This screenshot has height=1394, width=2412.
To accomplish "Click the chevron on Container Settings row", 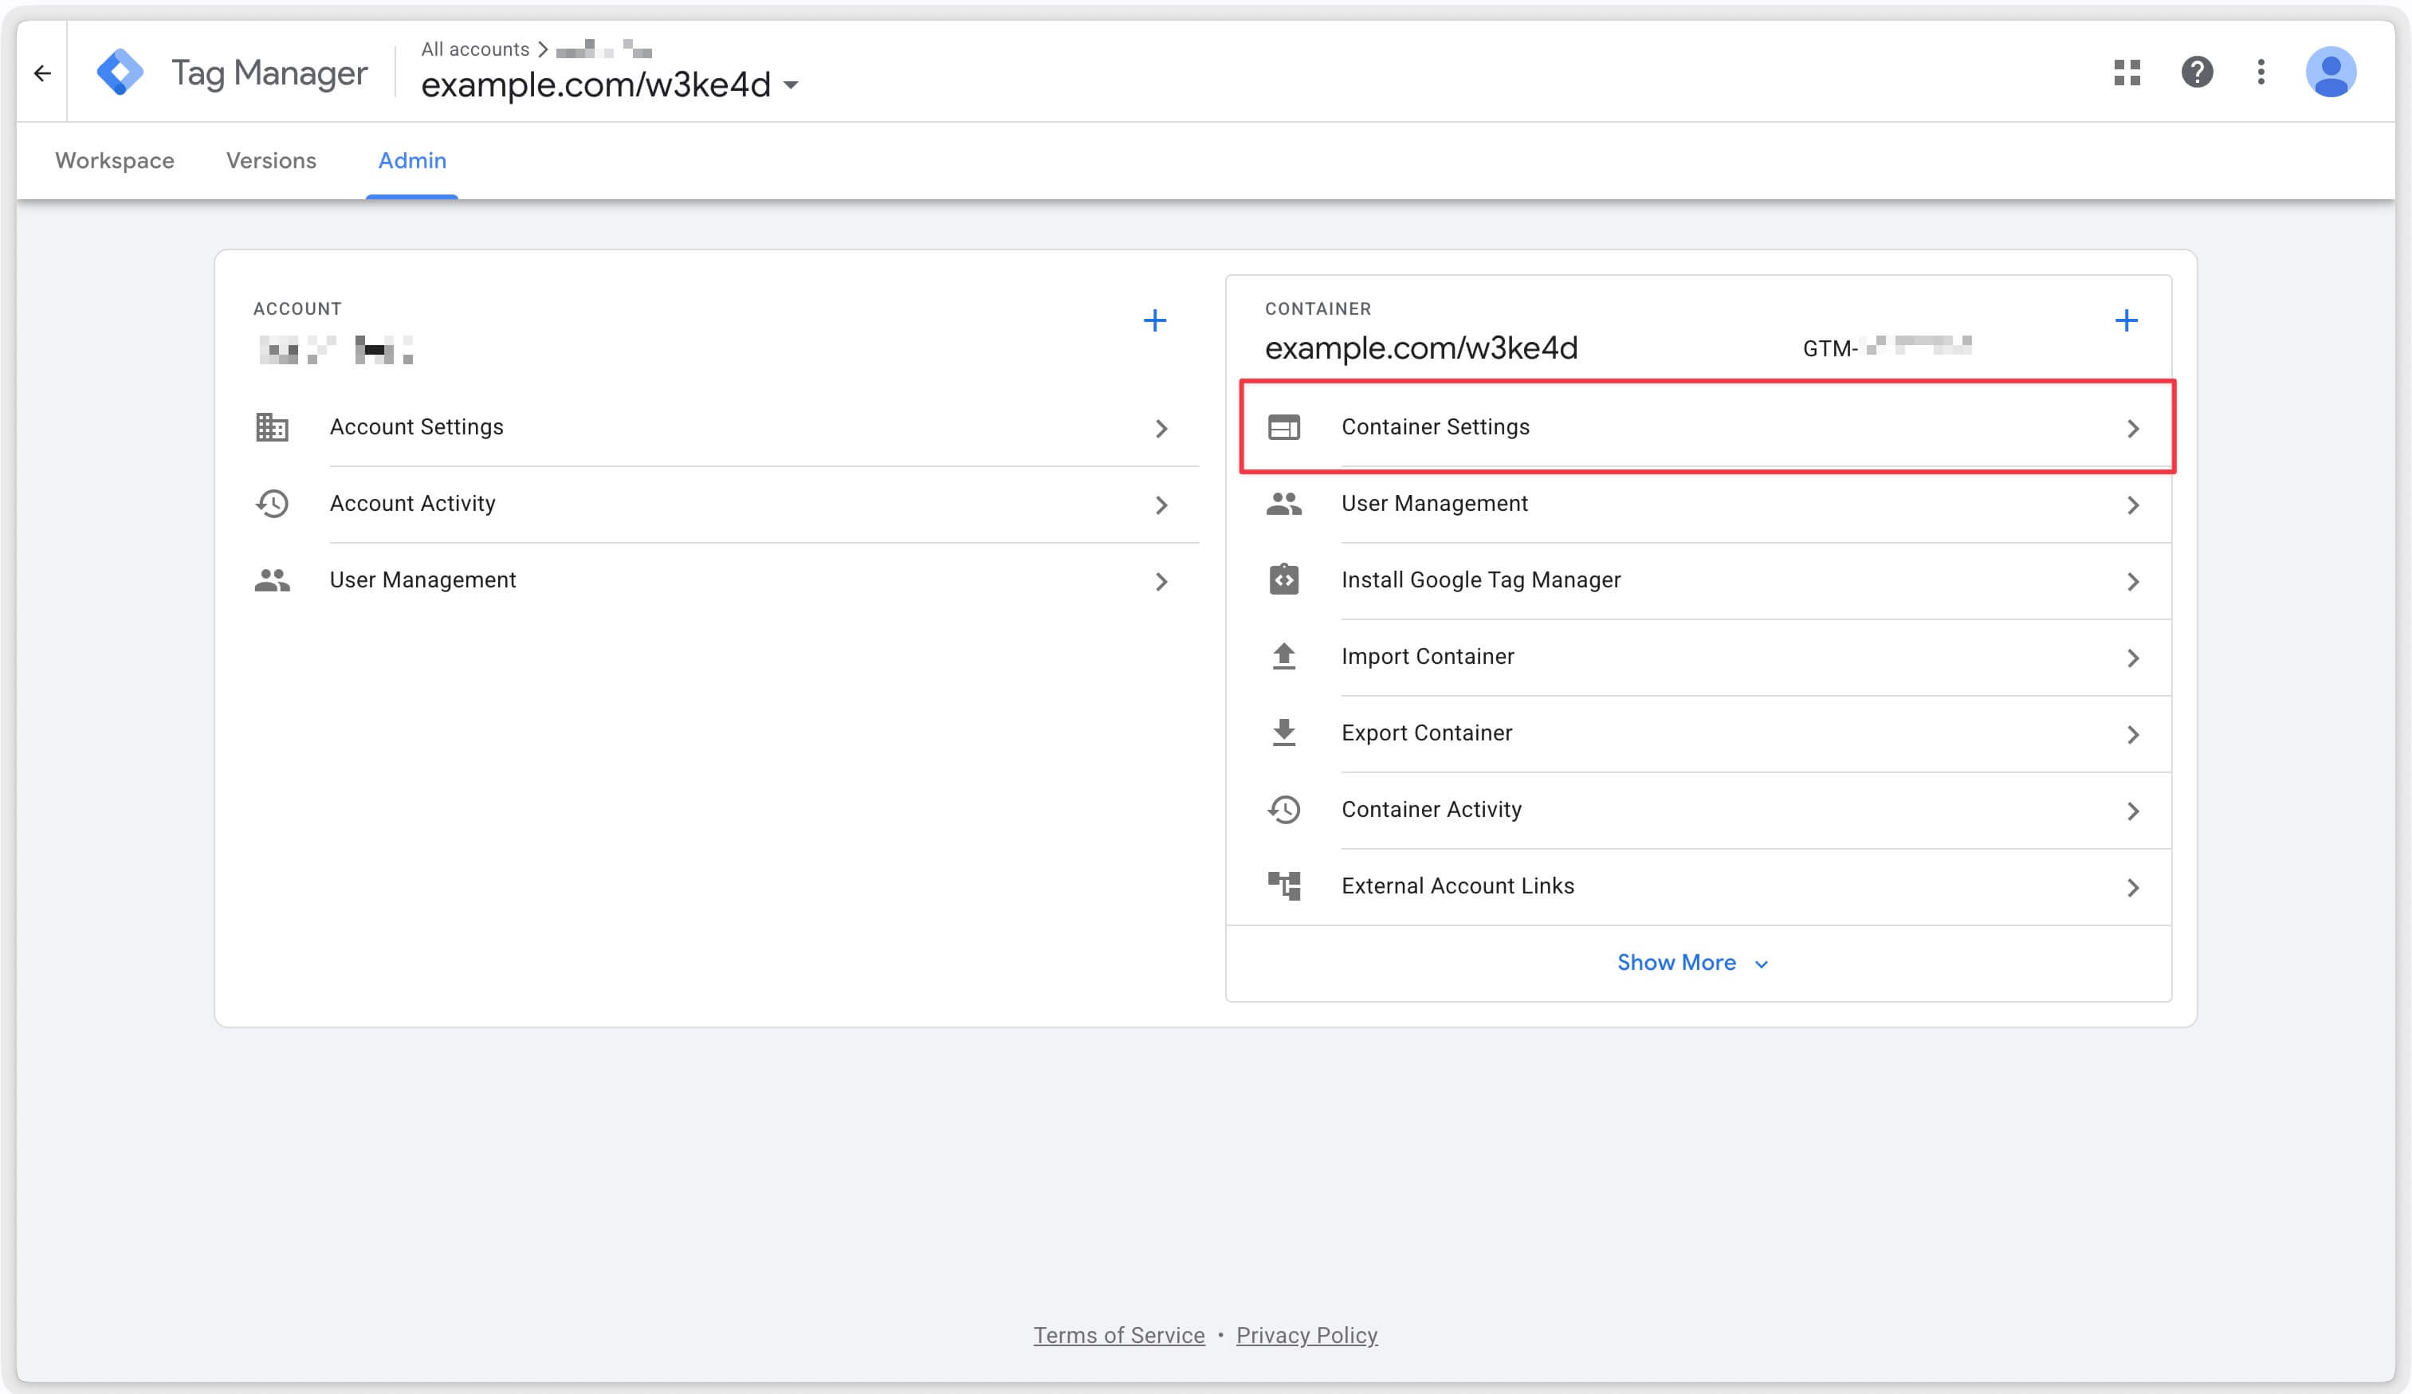I will pos(2132,429).
